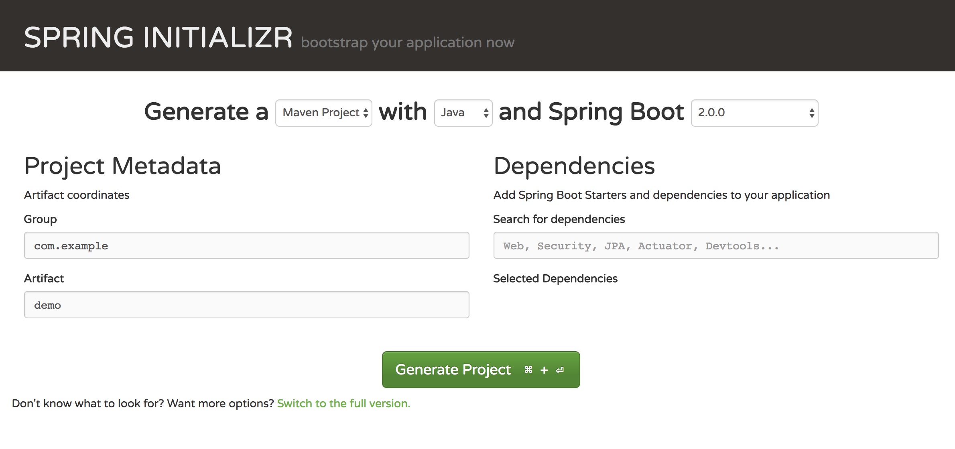Viewport: 955px width, 449px height.
Task: Click the Return key symbol in Generate button
Action: pos(560,370)
